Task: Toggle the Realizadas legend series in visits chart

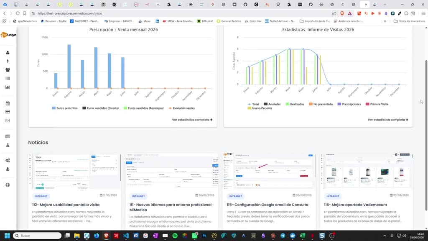Action: click(295, 104)
